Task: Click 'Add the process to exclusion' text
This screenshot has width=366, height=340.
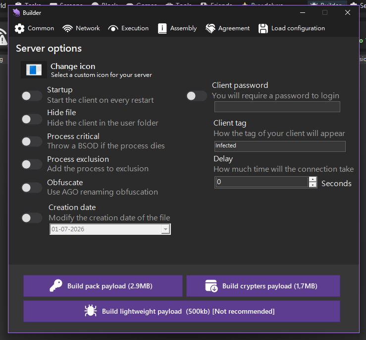Action: (x=98, y=169)
